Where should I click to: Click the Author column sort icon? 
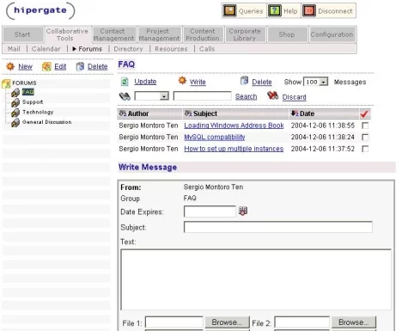[x=123, y=113]
